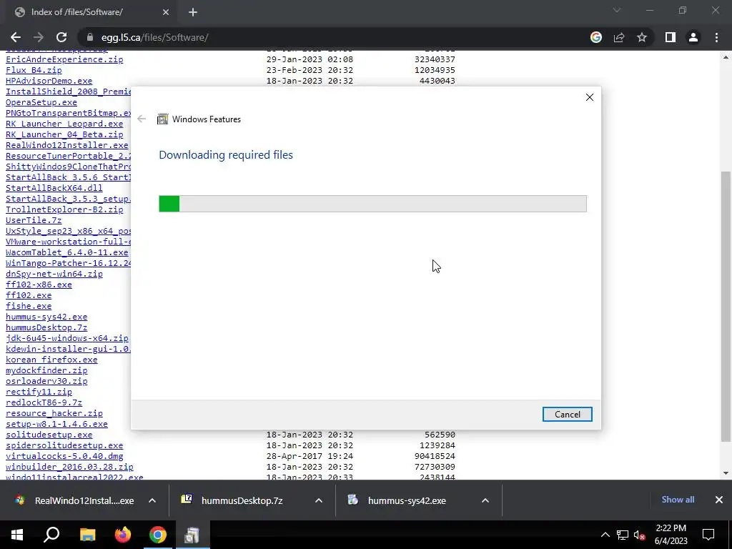Select file size 32340337 text
This screenshot has width=732, height=549.
click(435, 59)
